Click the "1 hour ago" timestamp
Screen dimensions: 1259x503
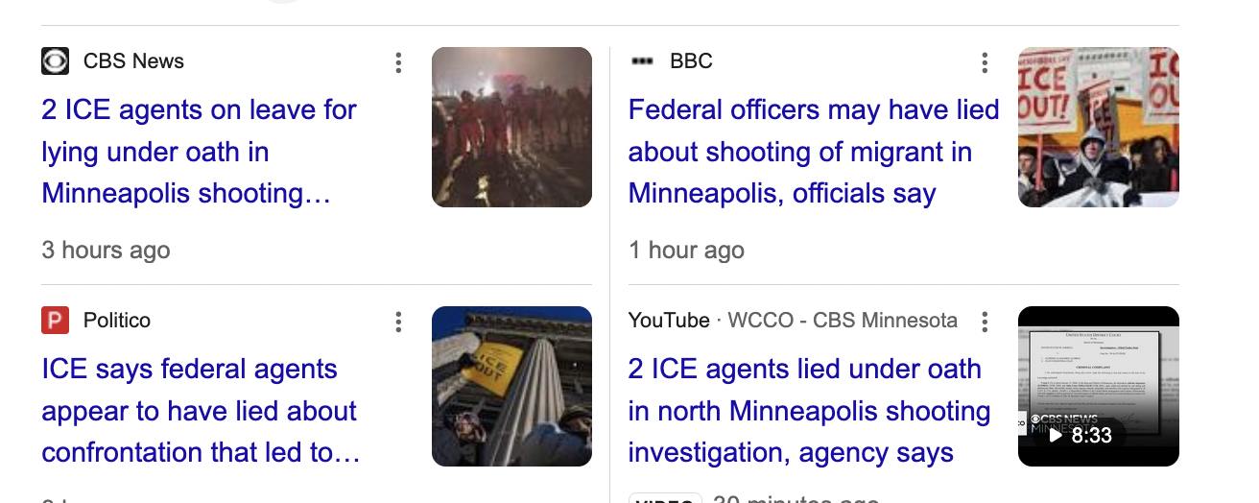tap(686, 251)
